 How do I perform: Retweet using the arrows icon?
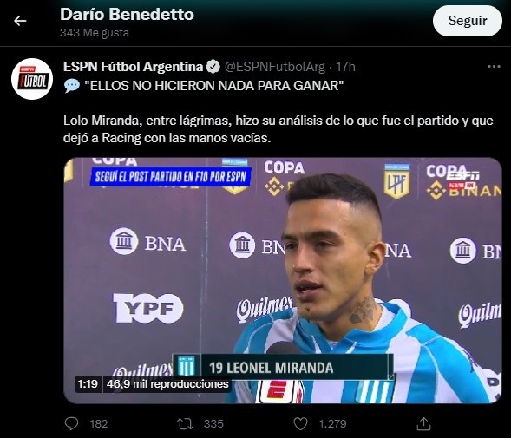pyautogui.click(x=185, y=423)
